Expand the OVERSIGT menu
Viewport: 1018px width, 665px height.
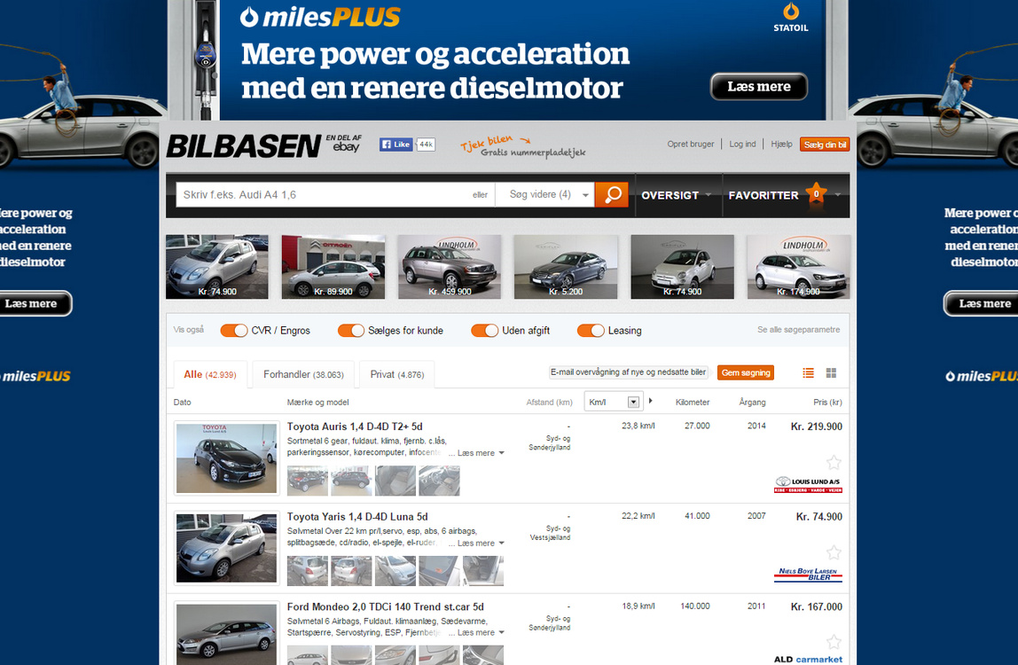pos(677,195)
